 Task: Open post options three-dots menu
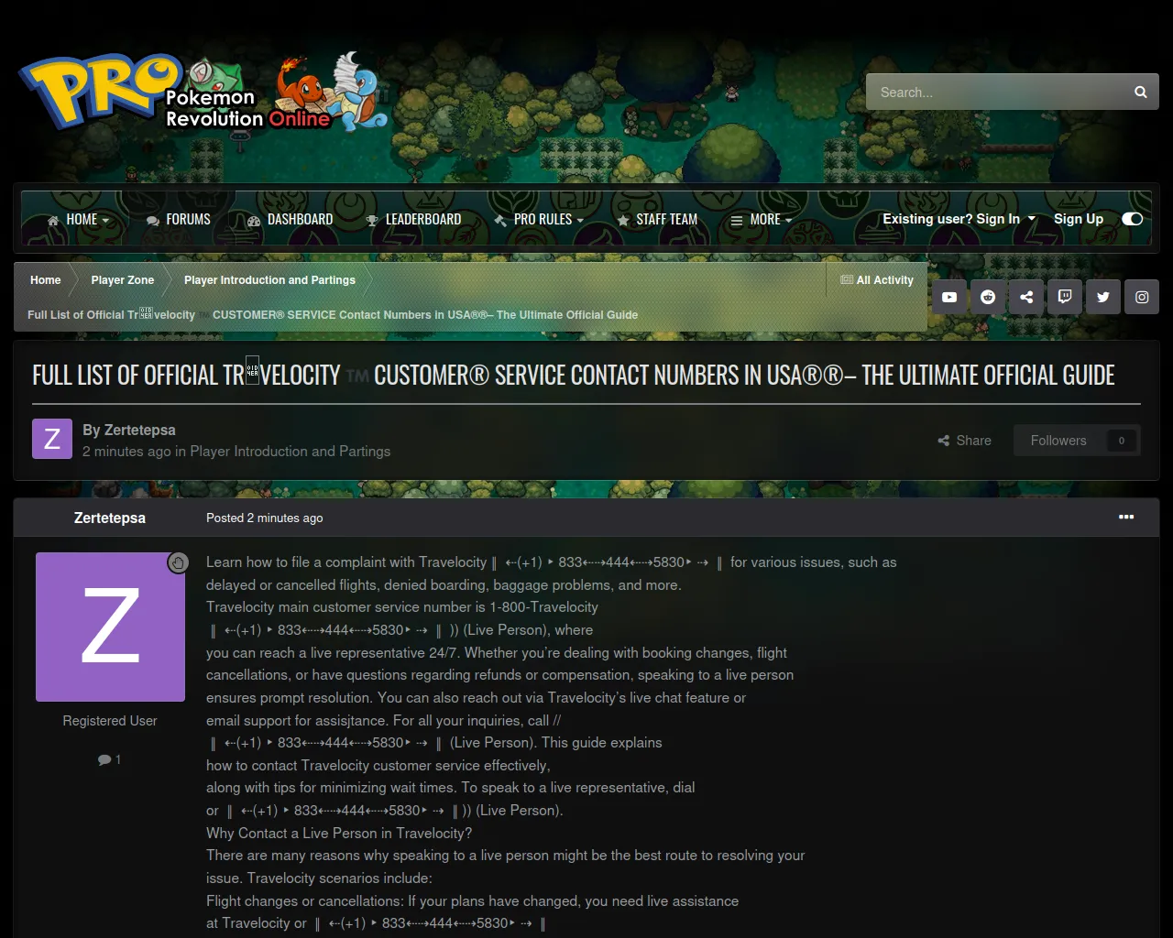tap(1126, 518)
